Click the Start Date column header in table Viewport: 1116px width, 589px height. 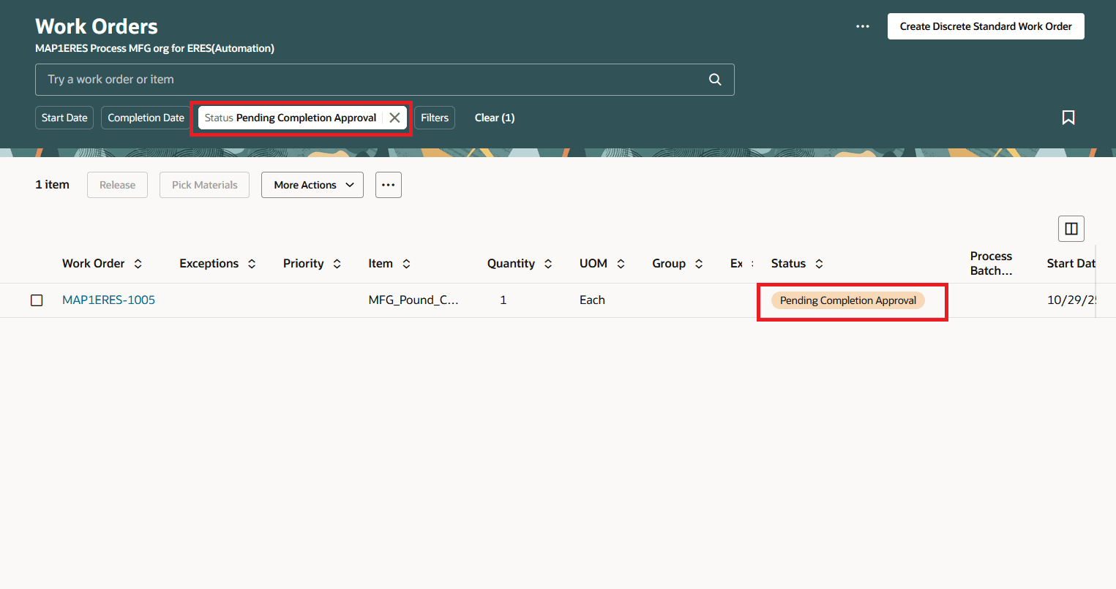[x=1071, y=264]
